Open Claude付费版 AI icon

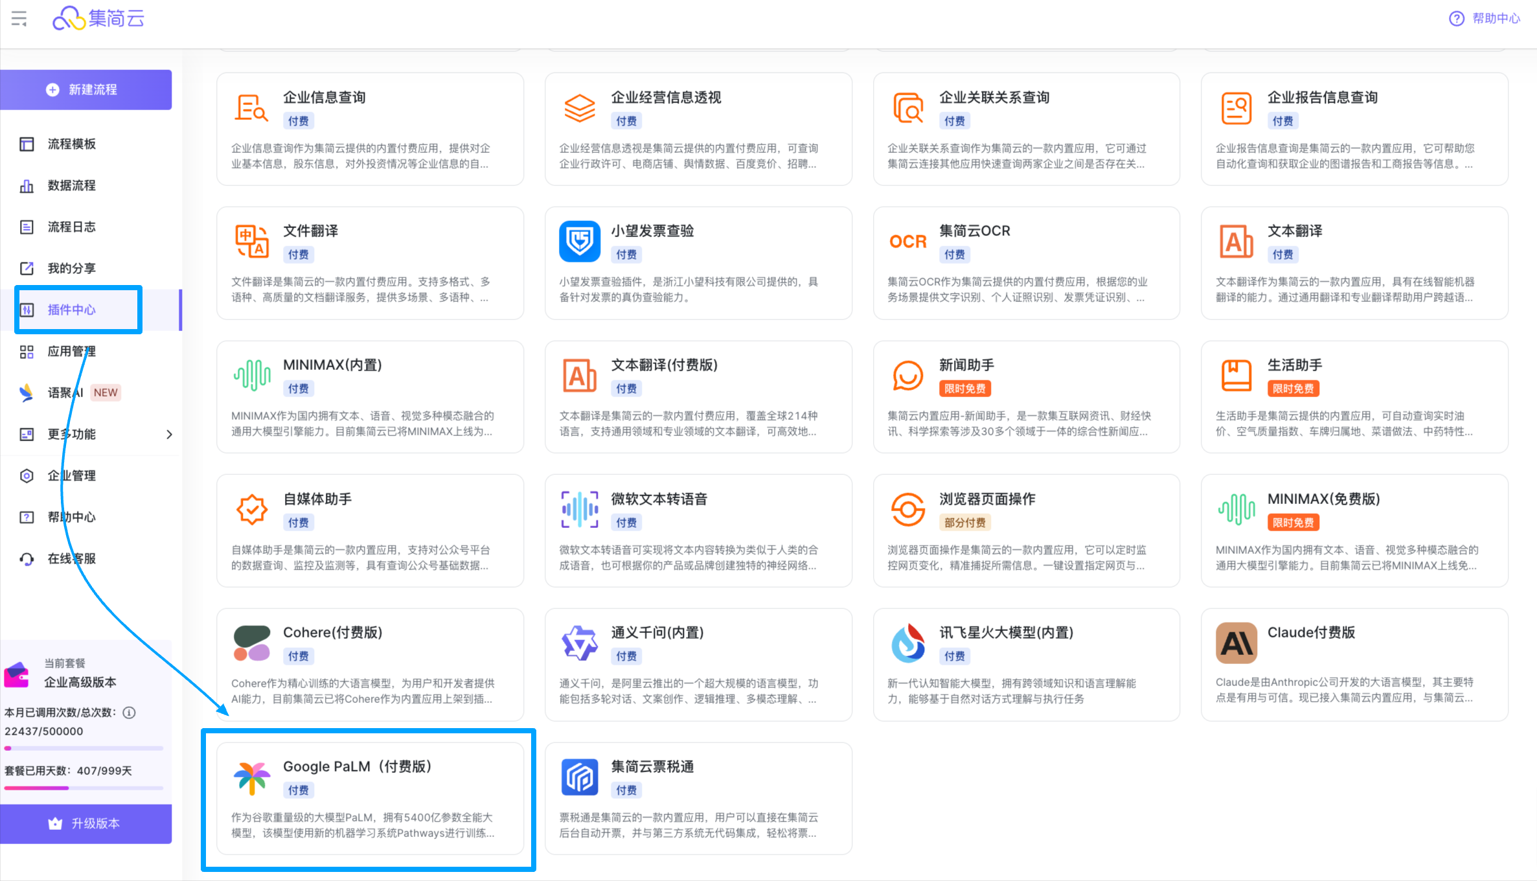1236,643
